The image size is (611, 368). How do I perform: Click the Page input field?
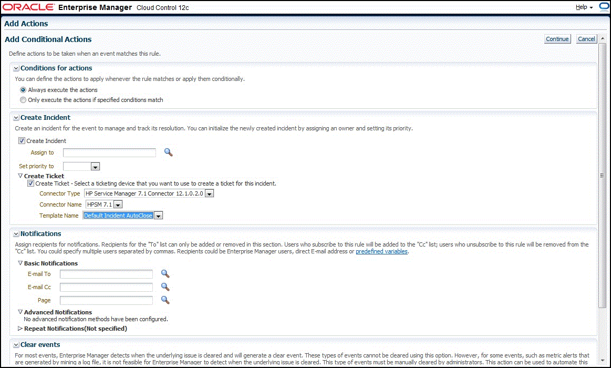[106, 300]
